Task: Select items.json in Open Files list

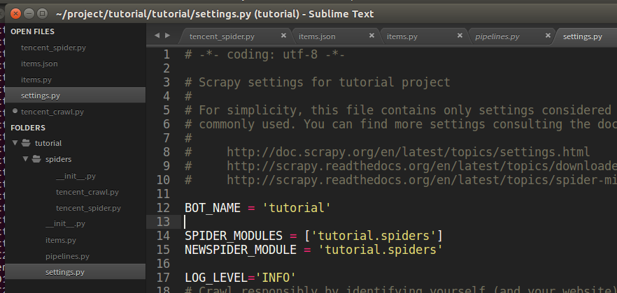Action: click(39, 63)
